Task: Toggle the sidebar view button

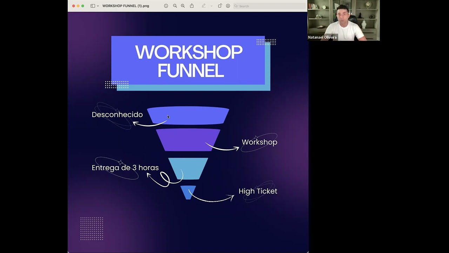Action: (93, 6)
